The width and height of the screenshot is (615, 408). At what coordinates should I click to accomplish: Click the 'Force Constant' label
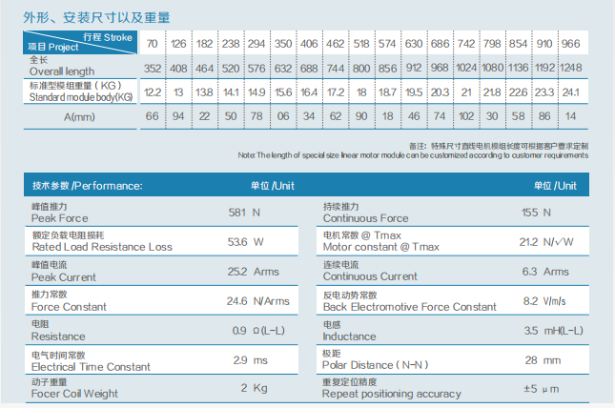point(69,307)
